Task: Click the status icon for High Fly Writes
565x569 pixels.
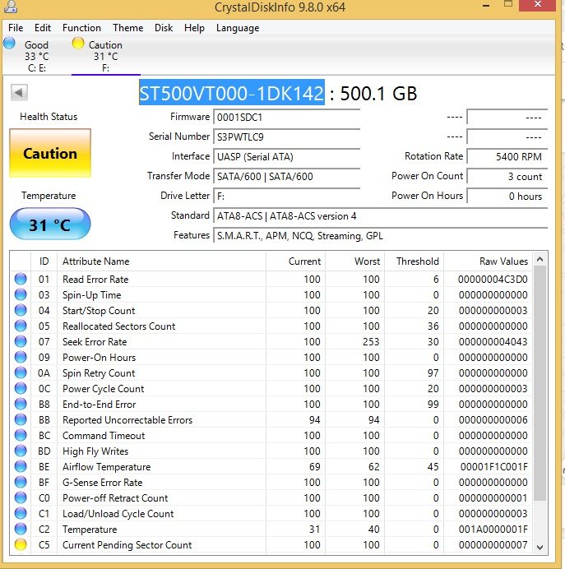Action: [x=21, y=451]
